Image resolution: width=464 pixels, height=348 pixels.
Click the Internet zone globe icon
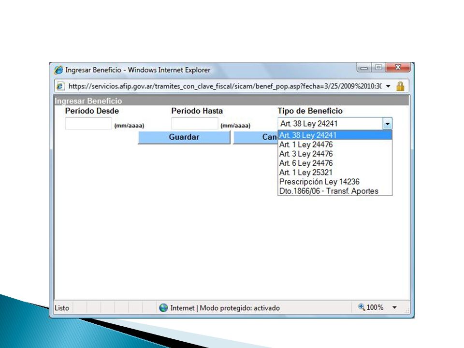[163, 308]
